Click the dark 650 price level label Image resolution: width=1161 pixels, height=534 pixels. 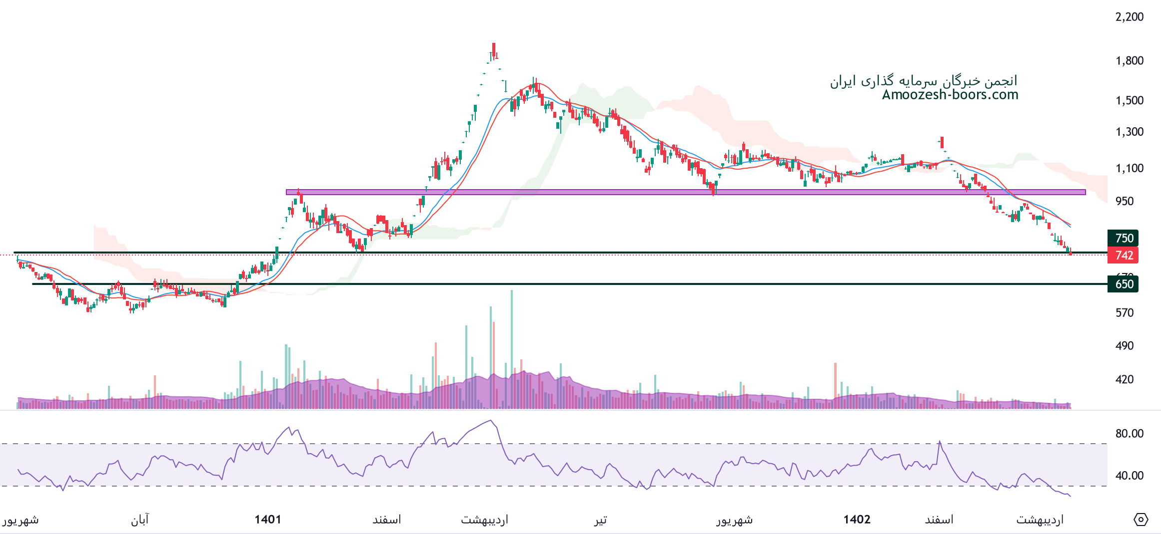[x=1123, y=284]
